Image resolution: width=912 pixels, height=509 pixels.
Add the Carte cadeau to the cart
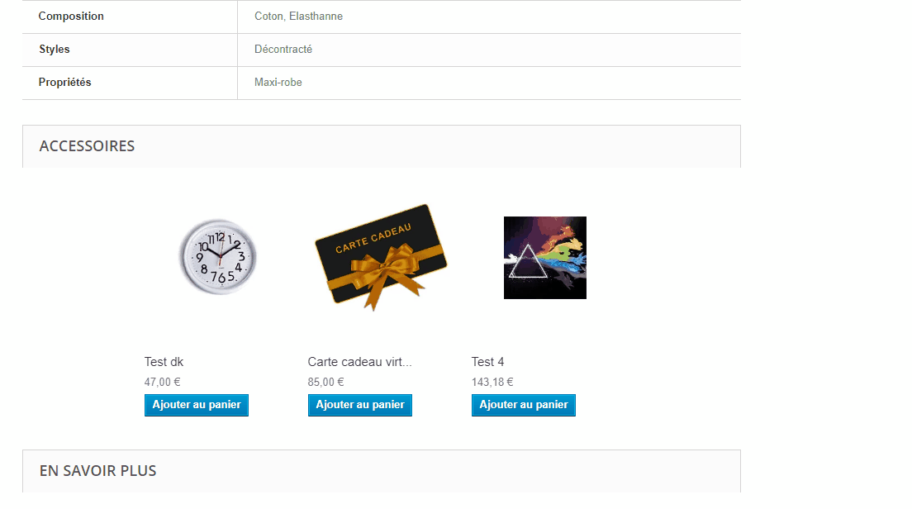point(360,405)
